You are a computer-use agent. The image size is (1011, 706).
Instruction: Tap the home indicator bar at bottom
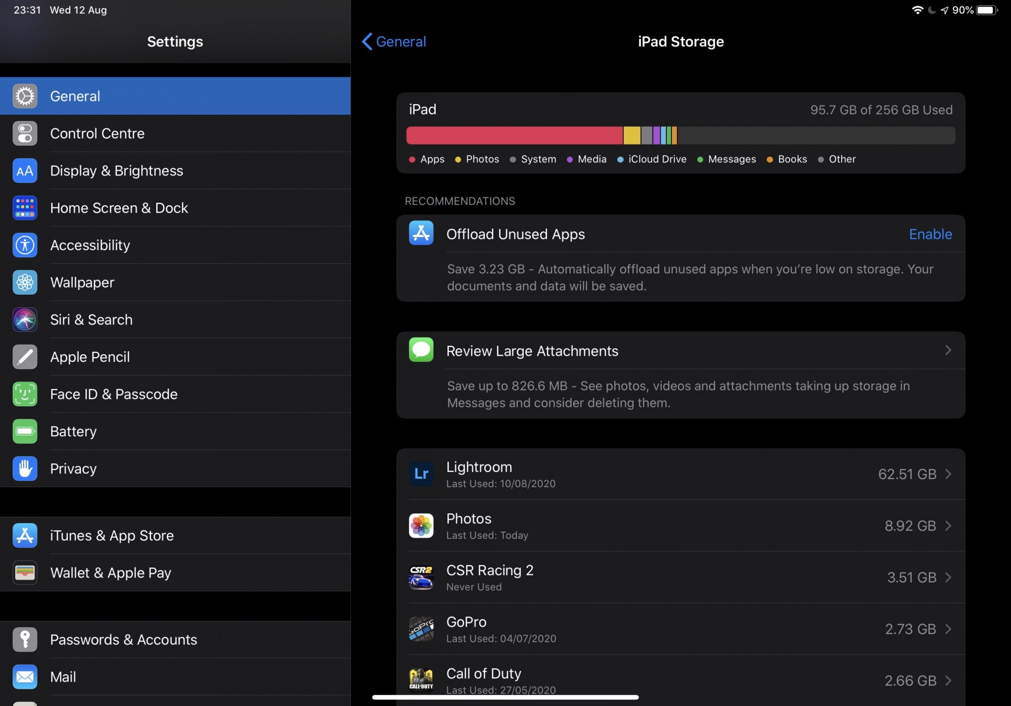coord(505,697)
